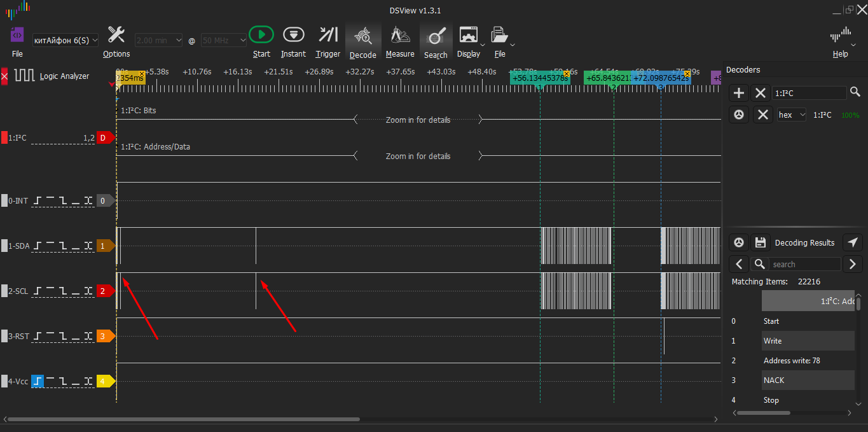
Task: Enable high level trigger on 0-INT
Action: pyautogui.click(x=52, y=200)
